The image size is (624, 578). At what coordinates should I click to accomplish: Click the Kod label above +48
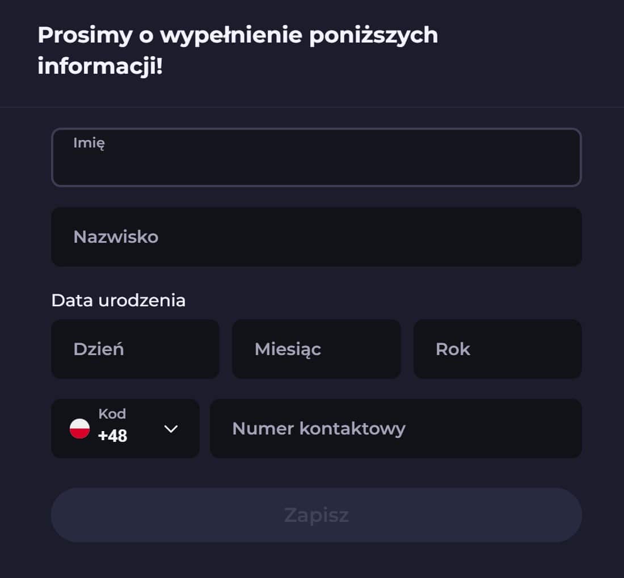click(x=112, y=414)
